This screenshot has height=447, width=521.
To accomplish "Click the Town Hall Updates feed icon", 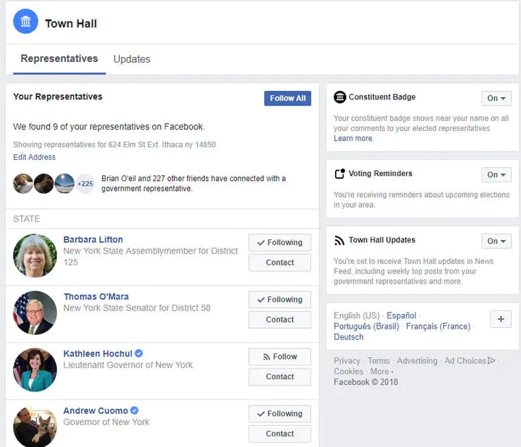I will coord(339,240).
